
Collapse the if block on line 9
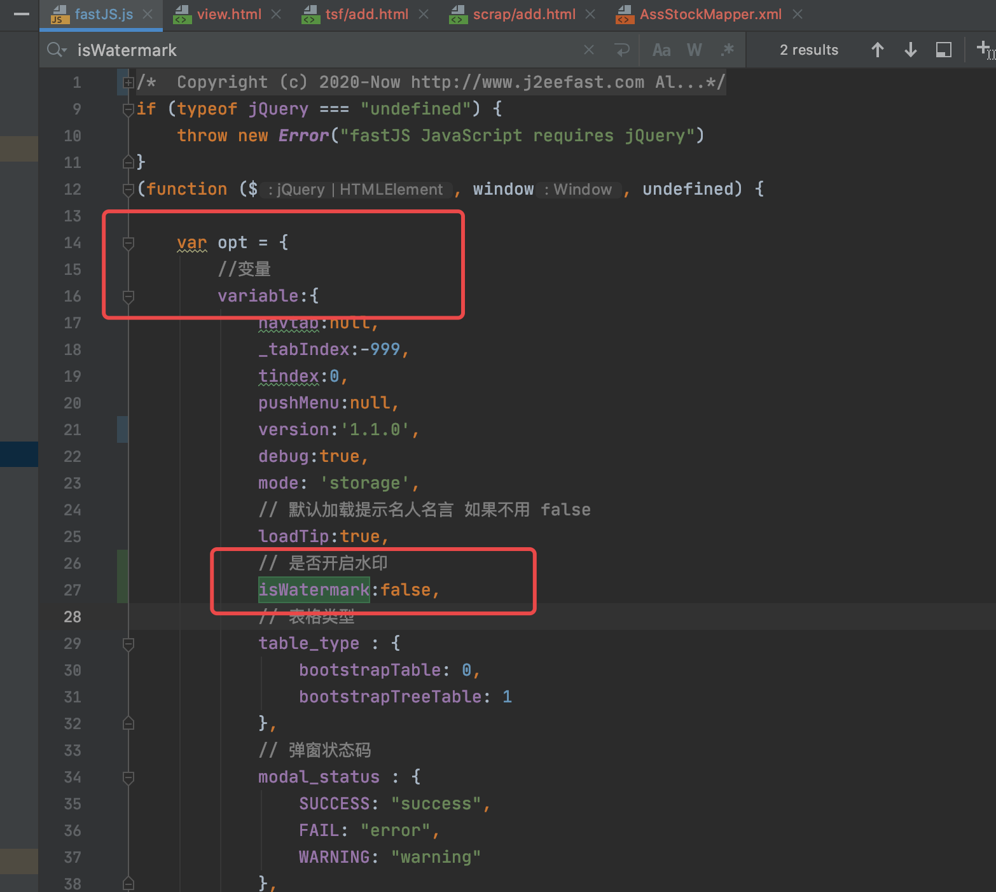[128, 109]
